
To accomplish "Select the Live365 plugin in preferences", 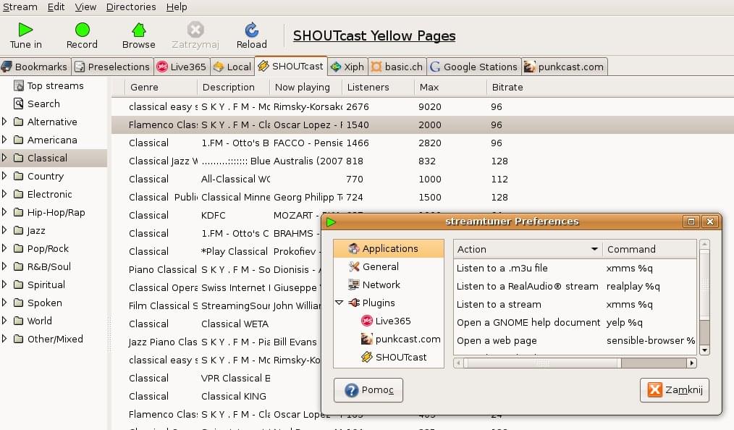I will click(x=393, y=321).
